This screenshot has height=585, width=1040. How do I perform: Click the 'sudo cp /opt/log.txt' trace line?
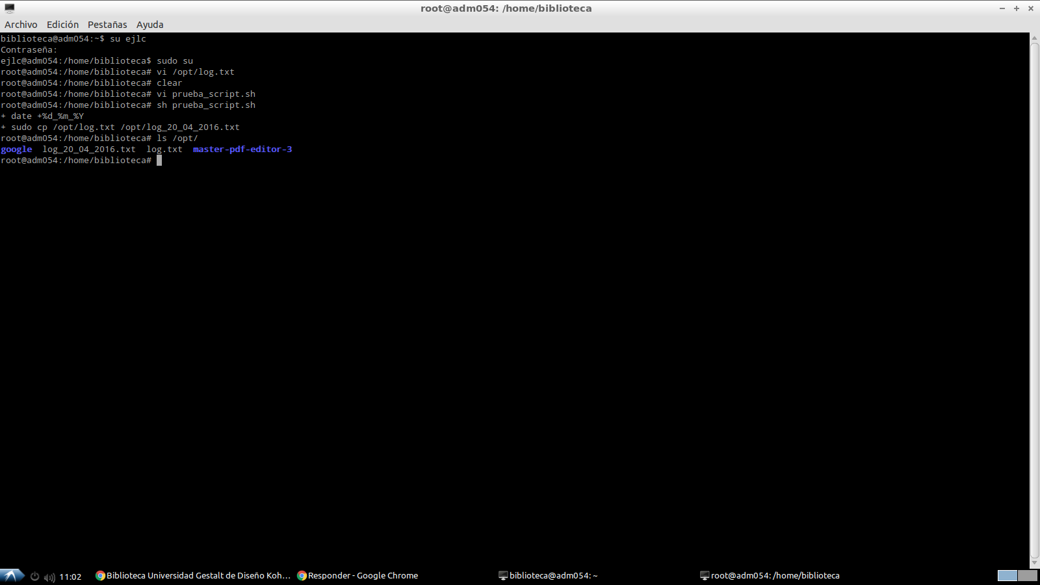coord(120,127)
